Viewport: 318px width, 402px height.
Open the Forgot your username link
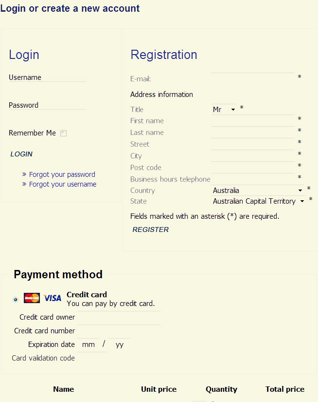tap(63, 184)
